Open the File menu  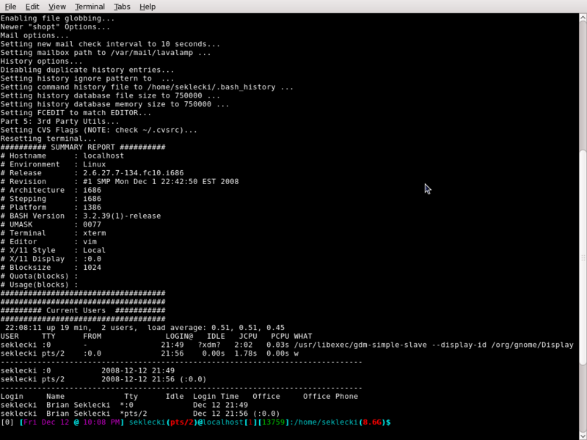pos(10,7)
